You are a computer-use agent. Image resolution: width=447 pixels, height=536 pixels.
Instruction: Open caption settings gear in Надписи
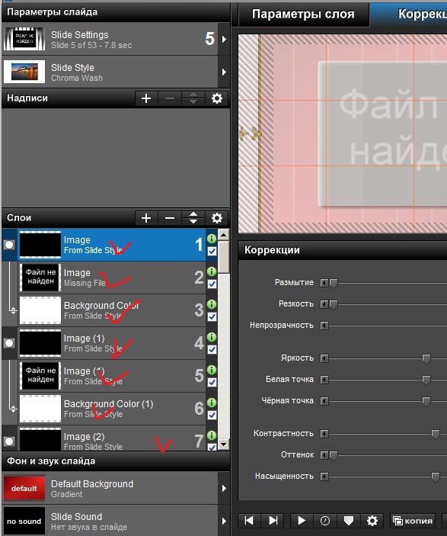click(217, 98)
